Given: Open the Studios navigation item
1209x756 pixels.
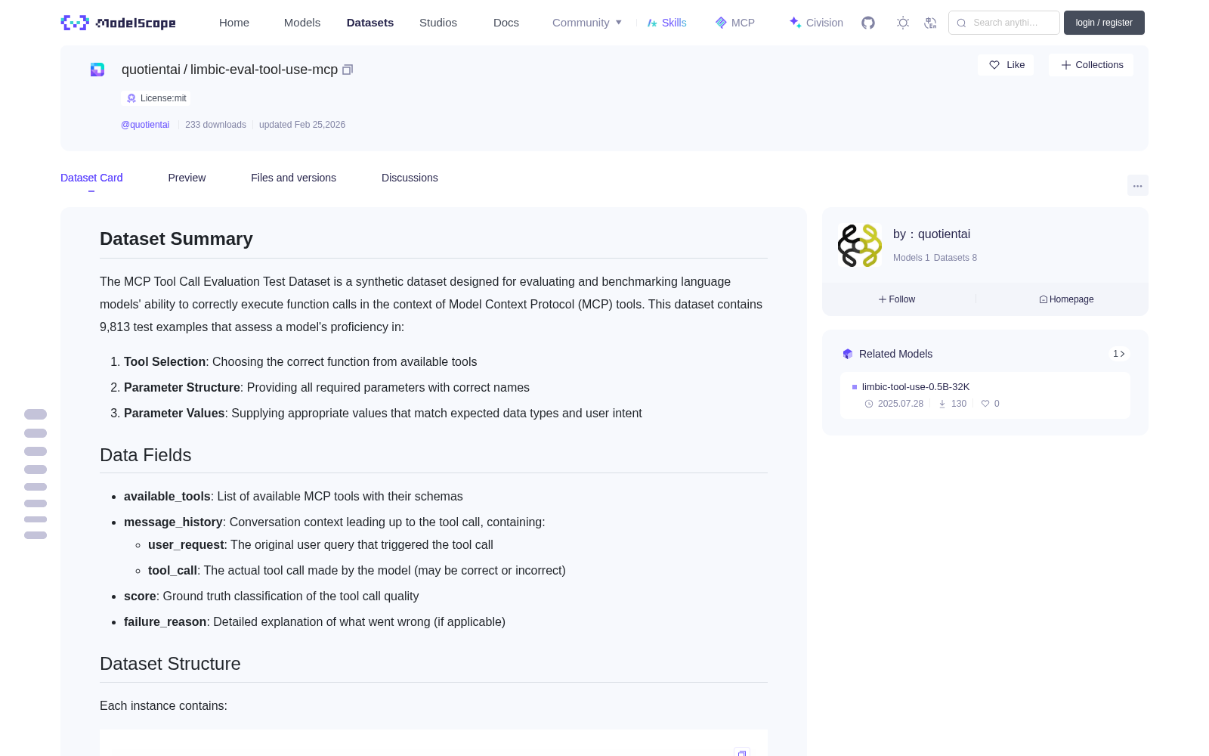Looking at the screenshot, I should click(438, 23).
